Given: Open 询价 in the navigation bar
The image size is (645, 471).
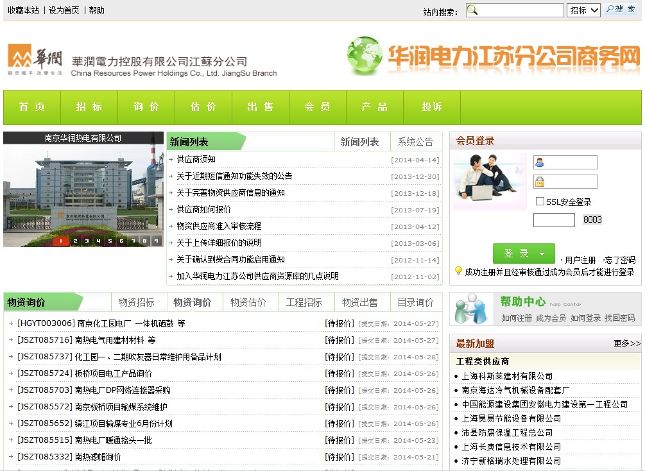Looking at the screenshot, I should coord(146,107).
